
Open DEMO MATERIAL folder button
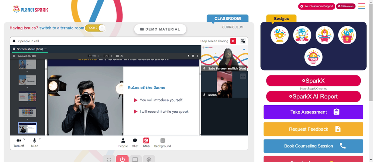coord(160,29)
